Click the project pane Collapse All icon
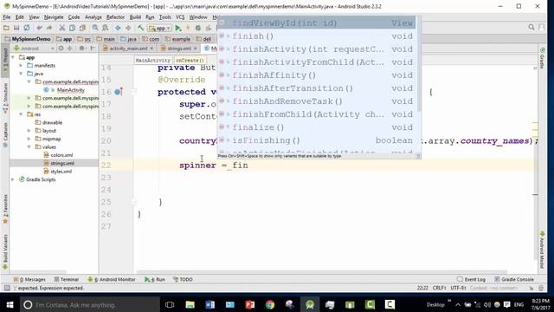The width and height of the screenshot is (554, 312). [69, 49]
